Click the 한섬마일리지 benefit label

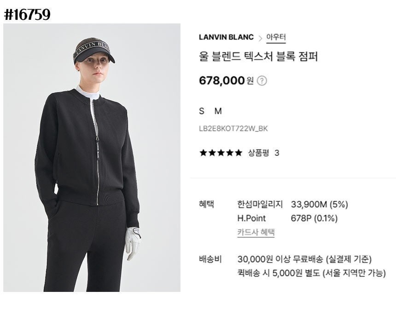click(260, 204)
